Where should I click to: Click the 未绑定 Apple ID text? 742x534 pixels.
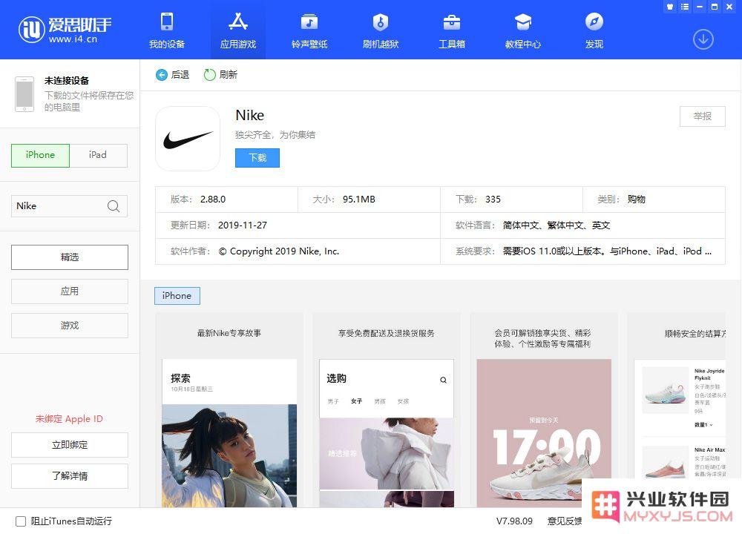[x=69, y=418]
